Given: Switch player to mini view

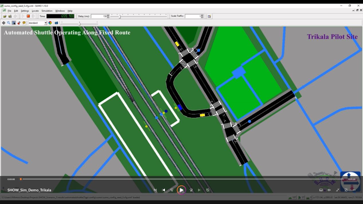Looking at the screenshot, I should pyautogui.click(x=346, y=190).
